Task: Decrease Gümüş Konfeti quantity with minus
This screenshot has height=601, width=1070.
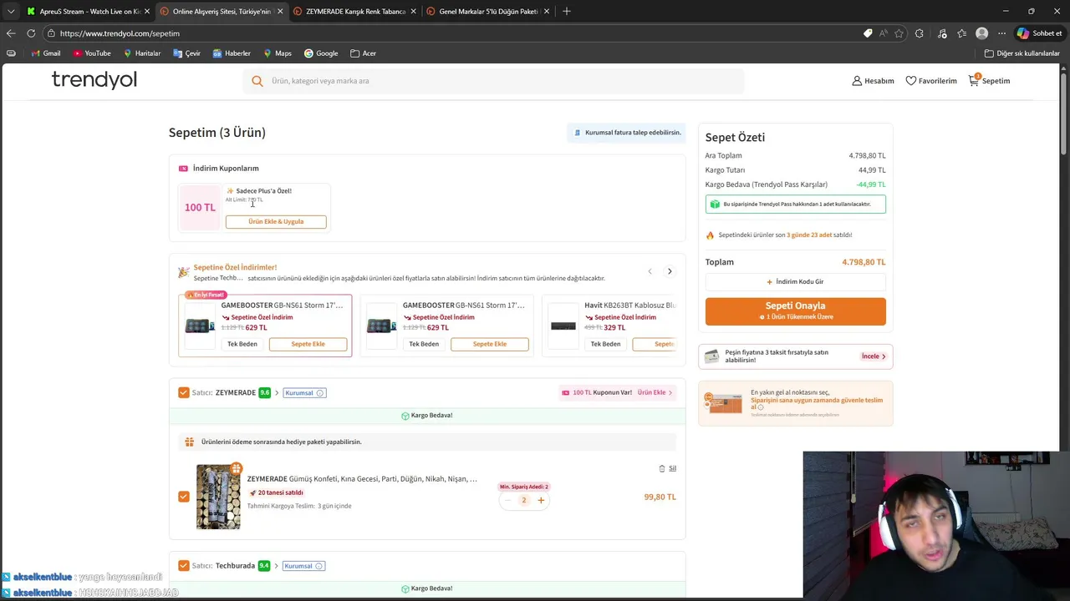Action: [x=507, y=500]
